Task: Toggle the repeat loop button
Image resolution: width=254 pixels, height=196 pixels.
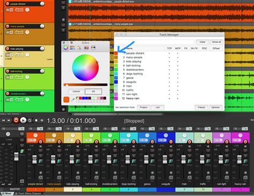Action: [x=30, y=120]
